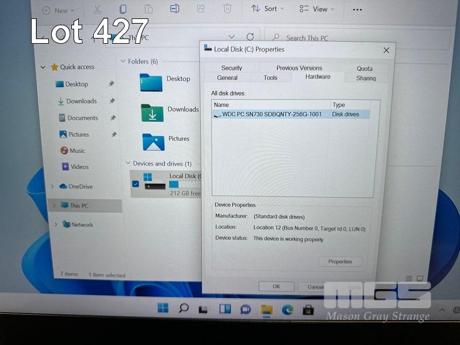Click the Properties button in dialog
The width and height of the screenshot is (460, 345).
340,262
